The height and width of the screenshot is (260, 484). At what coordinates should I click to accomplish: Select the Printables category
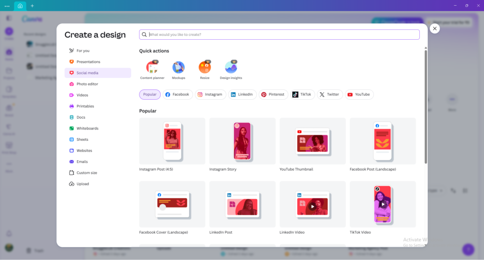[98, 106]
